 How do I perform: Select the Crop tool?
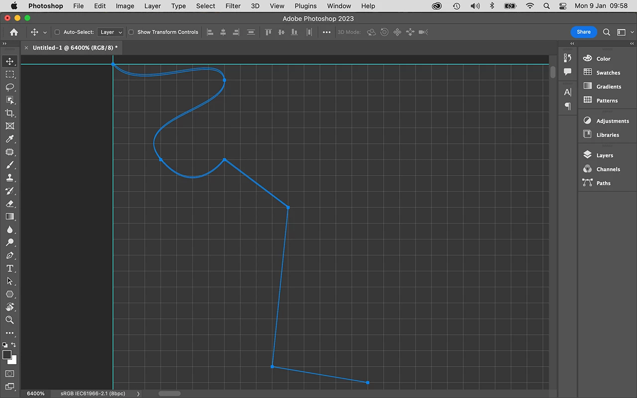click(x=9, y=113)
